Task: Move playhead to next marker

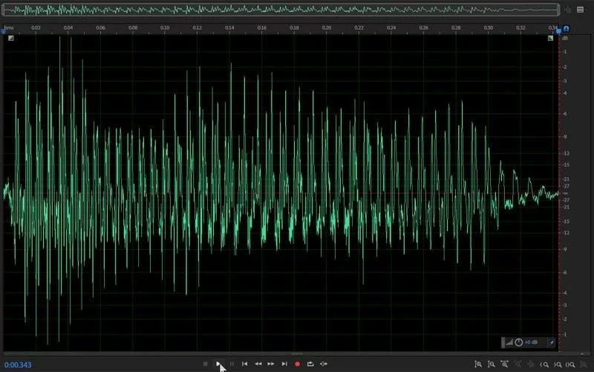Action: coord(284,364)
